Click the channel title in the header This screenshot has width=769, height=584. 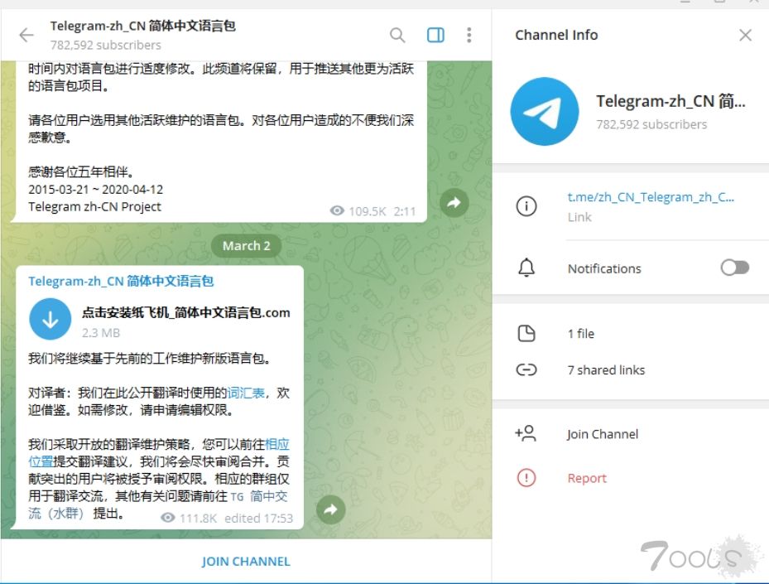141,26
